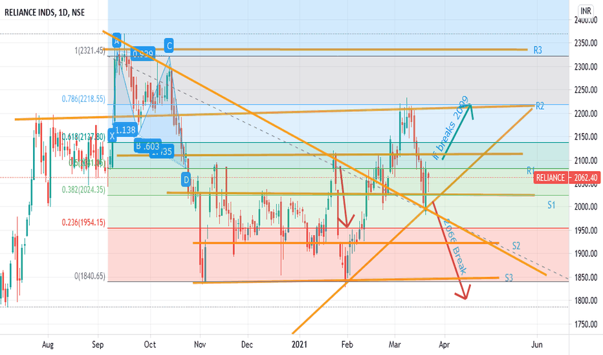This screenshot has width=603, height=355.
Task: Select the red RELIANCE 2062.40 price label
Action: 567,177
